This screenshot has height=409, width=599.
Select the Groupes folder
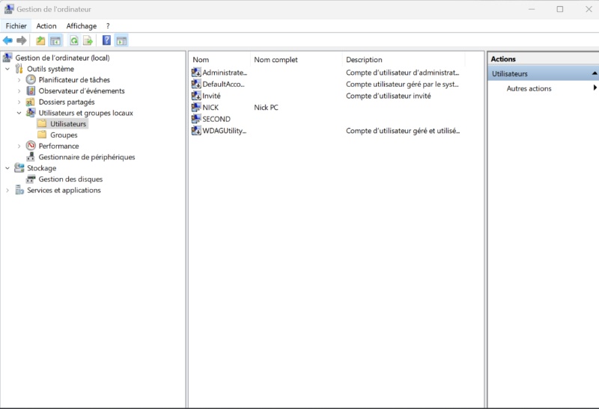click(64, 135)
